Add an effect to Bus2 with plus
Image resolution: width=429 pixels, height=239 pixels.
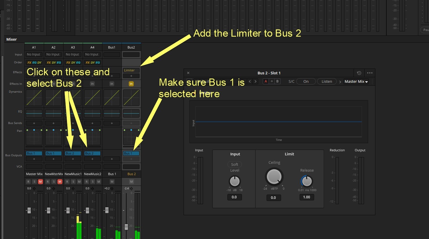(131, 76)
